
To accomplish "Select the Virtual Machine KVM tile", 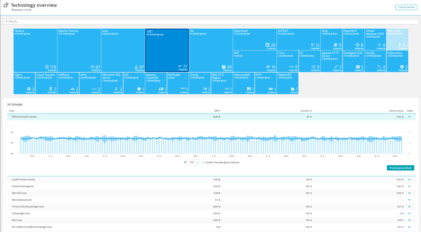I will [x=375, y=39].
